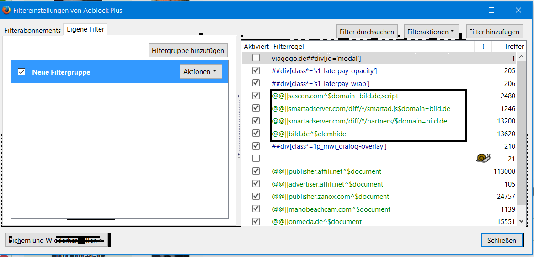The height and width of the screenshot is (257, 534).
Task: Select the viagogo.de##div[id='modal'] filter rule
Action: (316, 58)
